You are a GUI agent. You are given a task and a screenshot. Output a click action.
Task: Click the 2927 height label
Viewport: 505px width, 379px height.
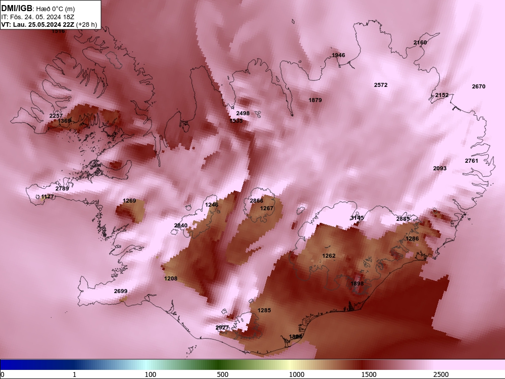coord(222,327)
